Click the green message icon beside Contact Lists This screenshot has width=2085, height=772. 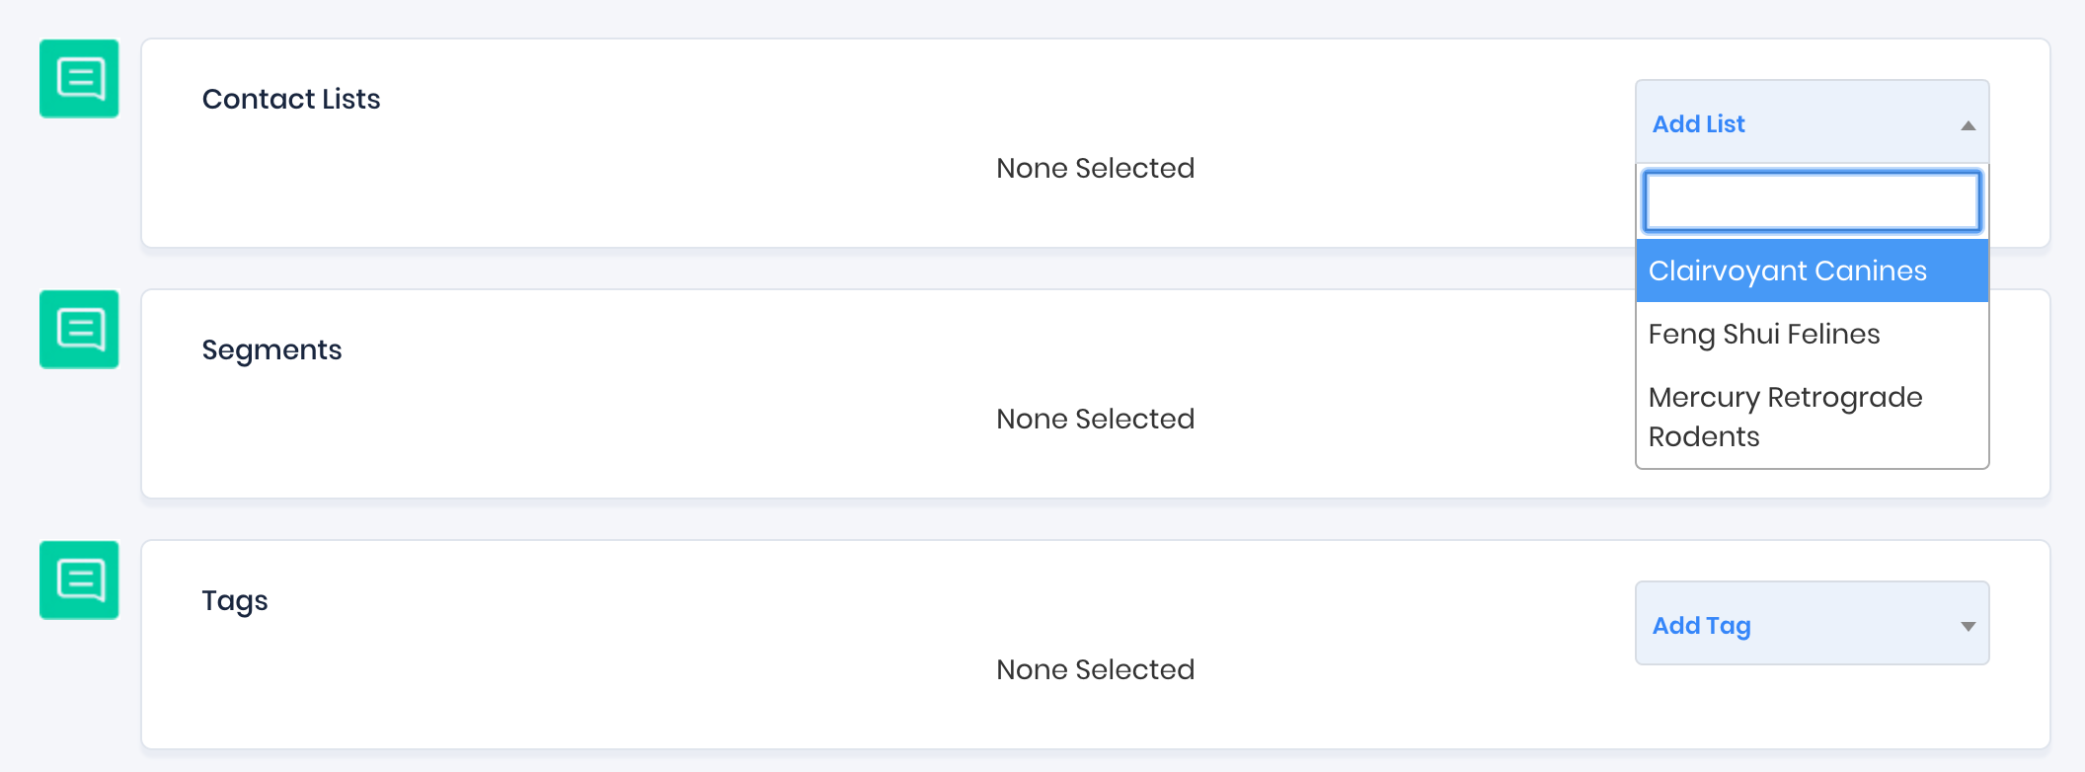(x=79, y=79)
